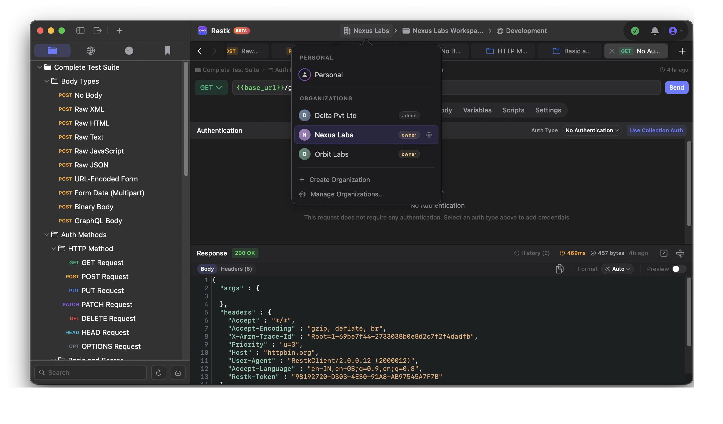Viewport: 723px width, 424px height.
Task: Click the collapse response panel icon
Action: coord(680,253)
